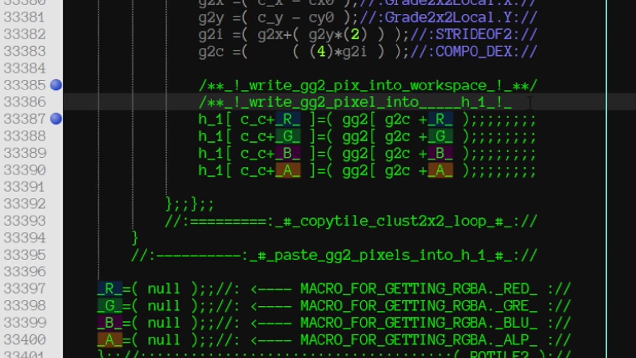Click the null keyword on line 33400
Viewport: 636px width, 358px height.
click(164, 340)
